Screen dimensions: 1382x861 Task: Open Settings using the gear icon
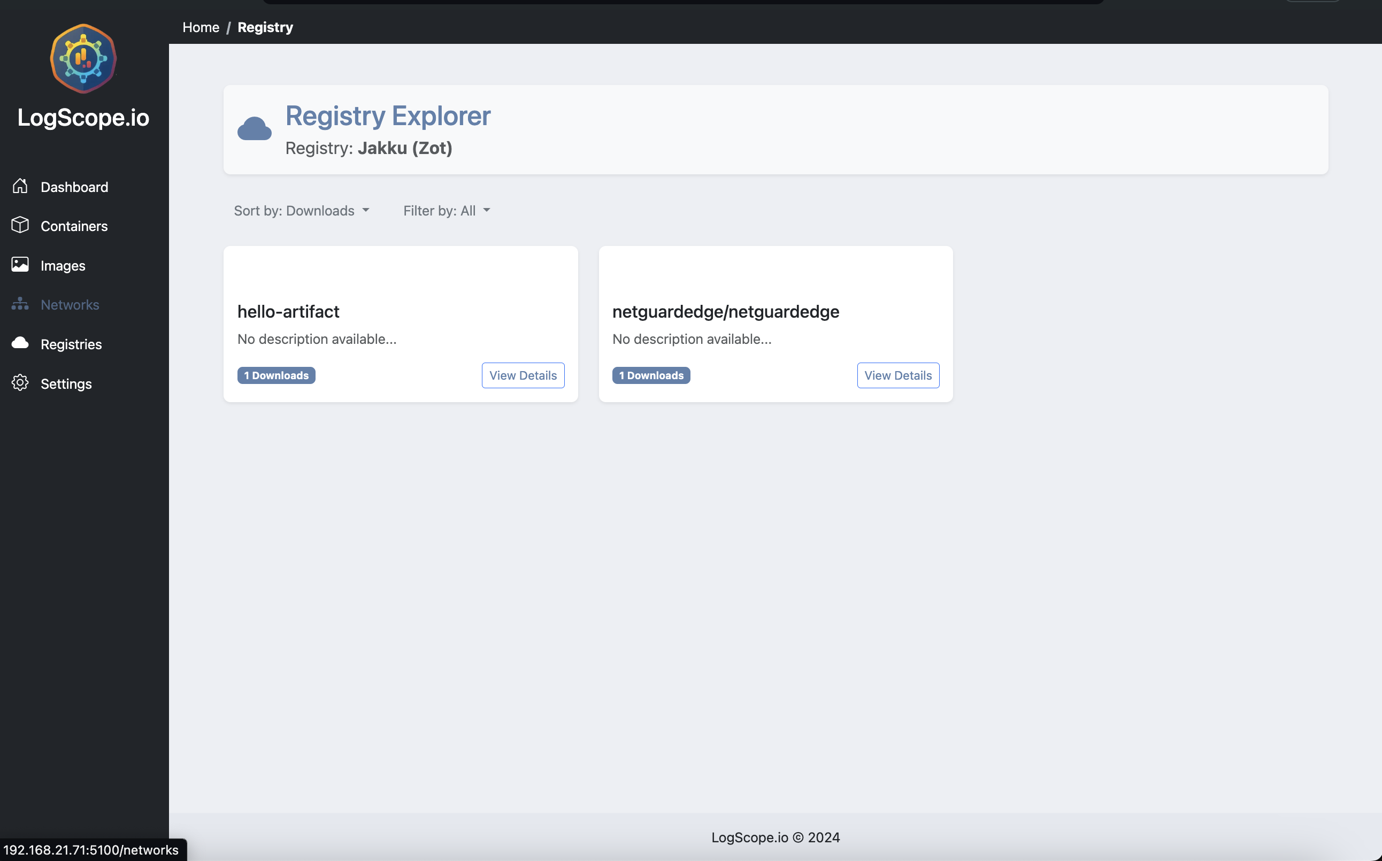[20, 383]
